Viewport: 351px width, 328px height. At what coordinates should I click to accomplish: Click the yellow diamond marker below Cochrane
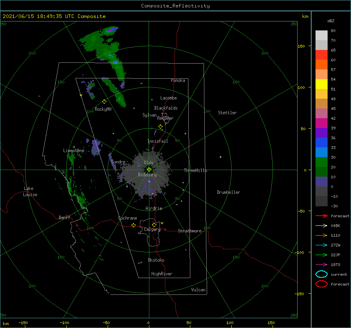point(133,225)
